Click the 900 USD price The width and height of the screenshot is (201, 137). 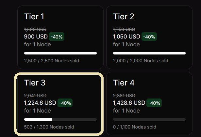click(x=36, y=37)
